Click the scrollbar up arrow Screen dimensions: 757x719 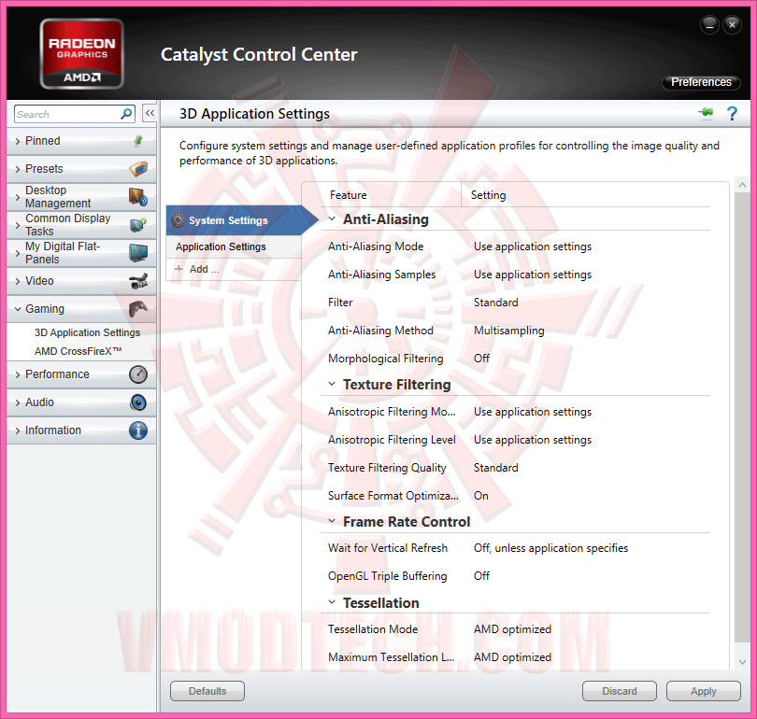pos(742,185)
